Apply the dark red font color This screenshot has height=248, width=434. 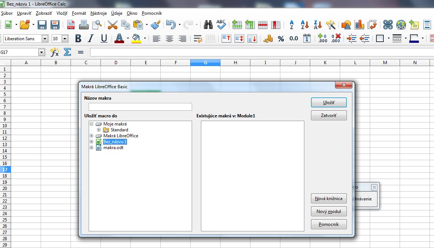tap(119, 38)
